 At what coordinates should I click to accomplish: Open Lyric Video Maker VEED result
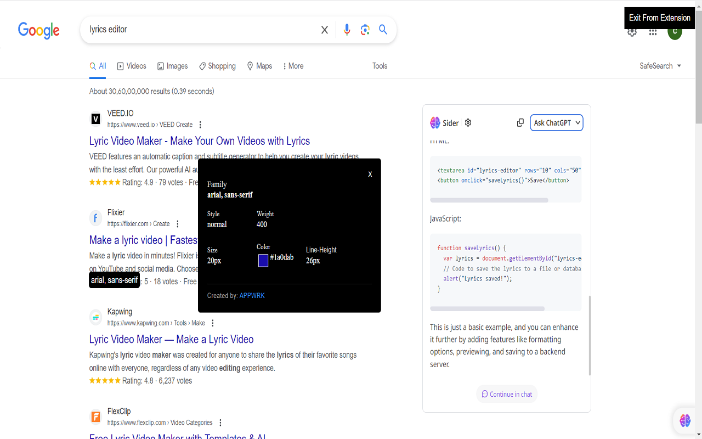(x=200, y=141)
